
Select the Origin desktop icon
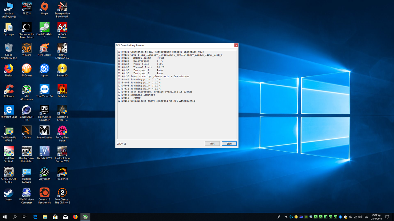coord(44,9)
